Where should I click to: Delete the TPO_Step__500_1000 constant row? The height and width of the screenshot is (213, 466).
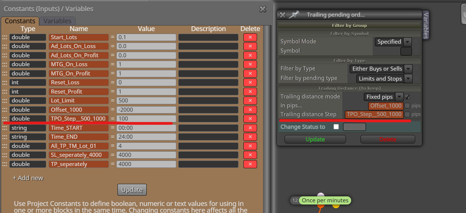point(250,119)
